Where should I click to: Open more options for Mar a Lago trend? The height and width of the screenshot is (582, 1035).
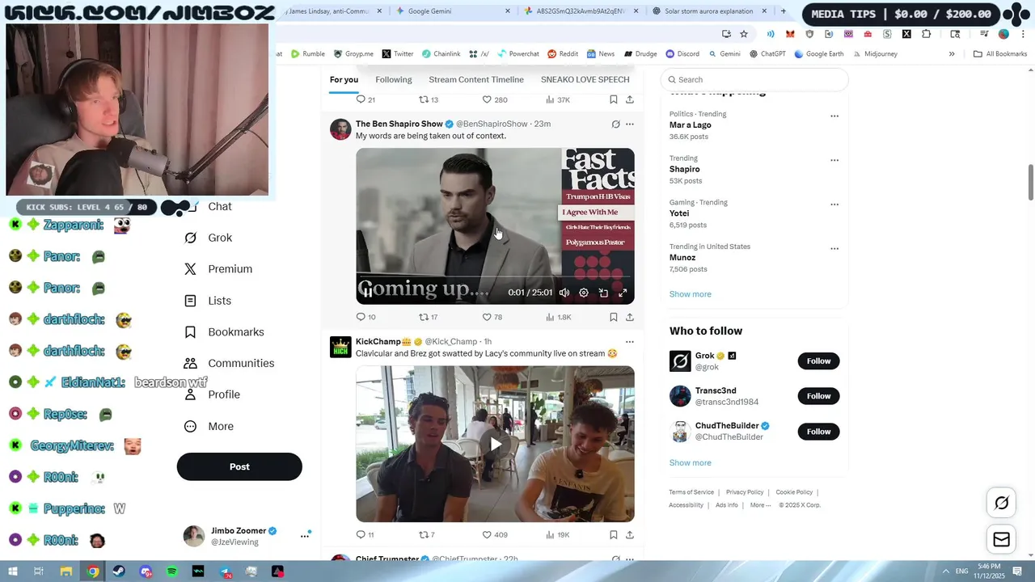834,116
